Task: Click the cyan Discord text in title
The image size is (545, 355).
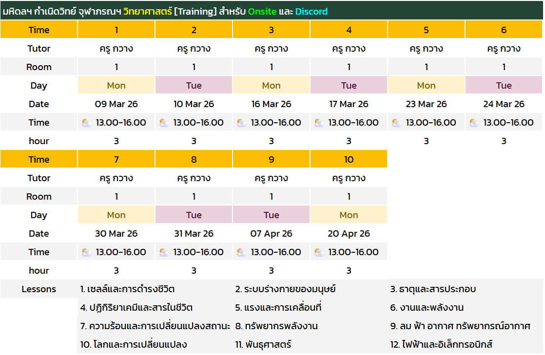Action: [x=311, y=11]
